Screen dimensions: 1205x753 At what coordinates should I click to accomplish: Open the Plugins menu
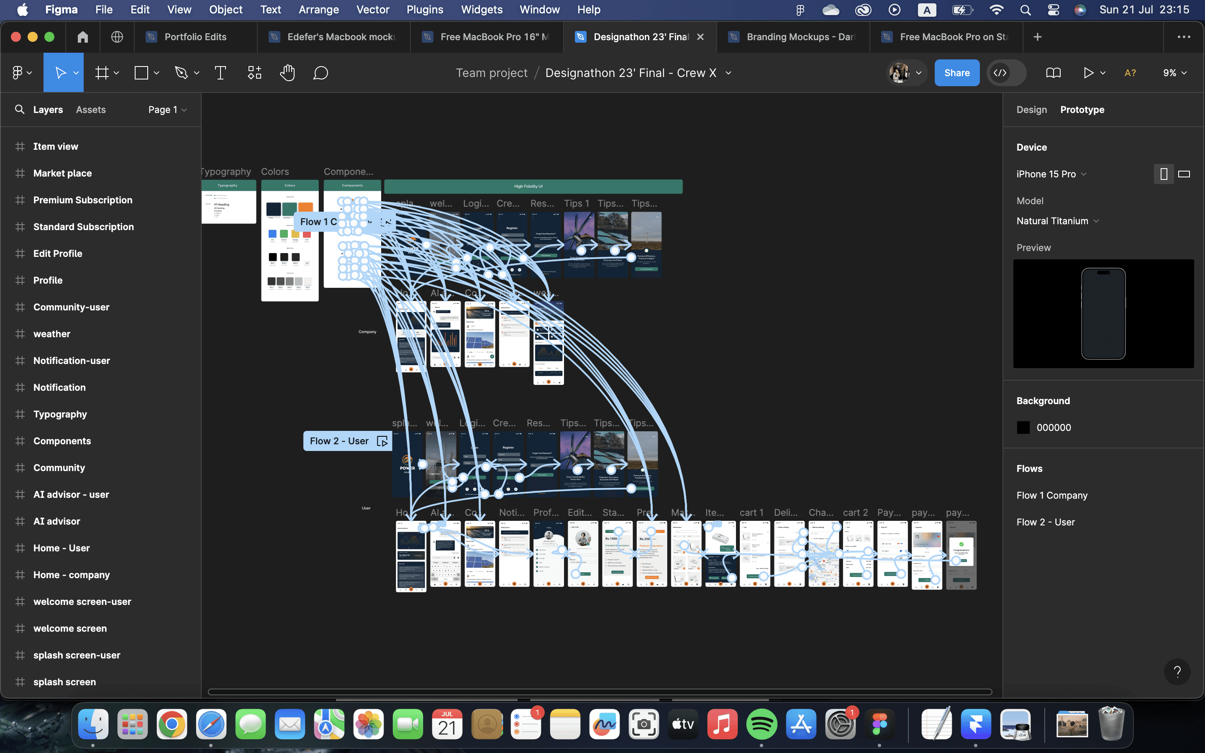click(x=424, y=10)
